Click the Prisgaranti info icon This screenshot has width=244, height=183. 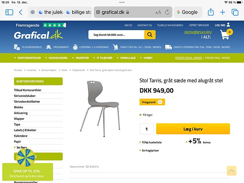[x=160, y=102]
